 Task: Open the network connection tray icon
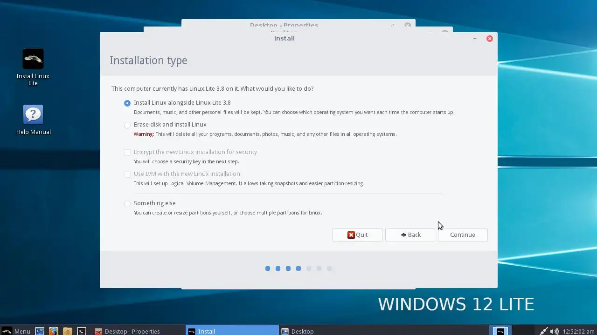tap(544, 331)
